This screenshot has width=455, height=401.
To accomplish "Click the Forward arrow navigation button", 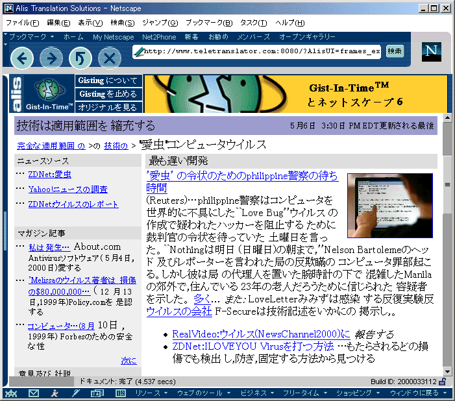I will coord(51,58).
